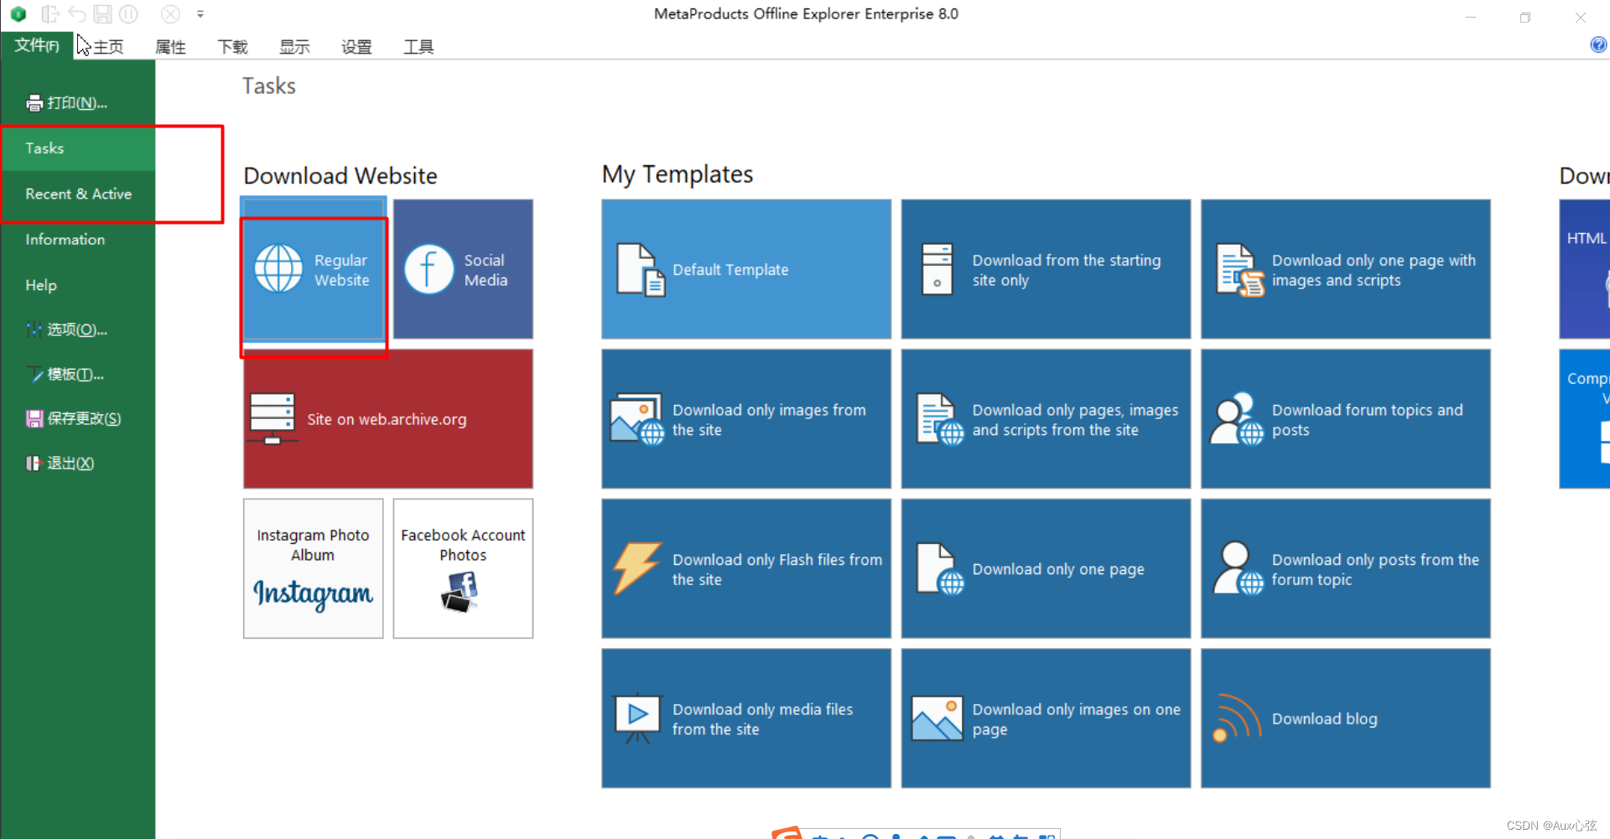
Task: Click the new project icon in title toolbar
Action: (49, 14)
